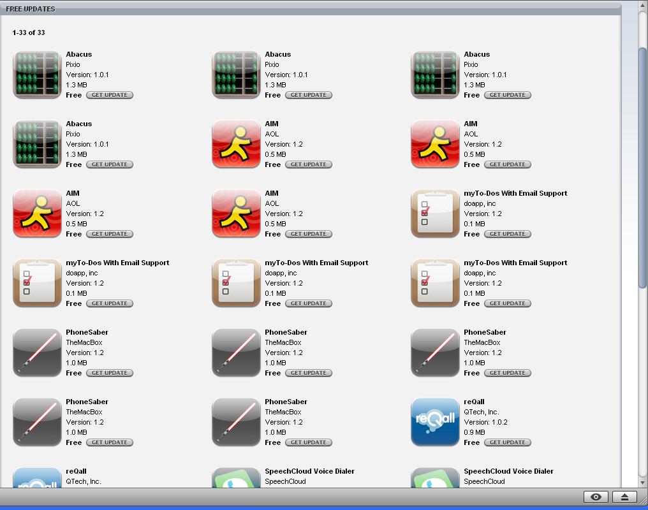648x510 pixels.
Task: Open the left-column reQall title at the bottom
Action: [x=76, y=471]
